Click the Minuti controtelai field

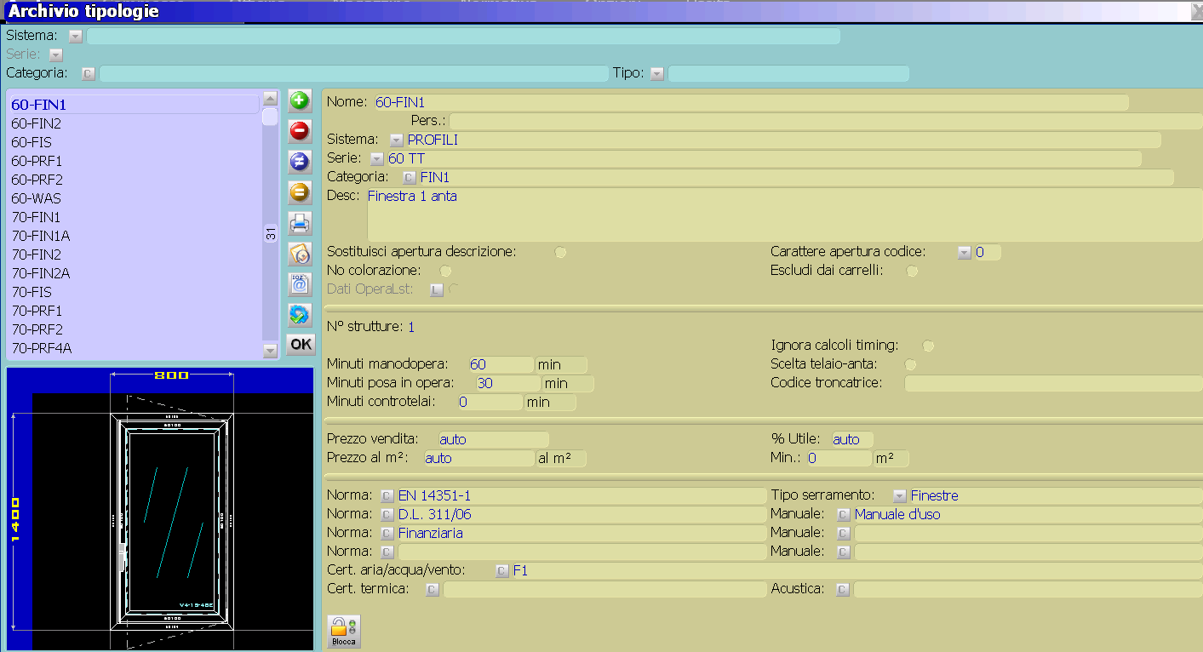coord(490,403)
